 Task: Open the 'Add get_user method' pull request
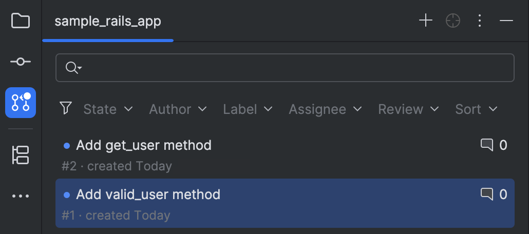tap(144, 146)
